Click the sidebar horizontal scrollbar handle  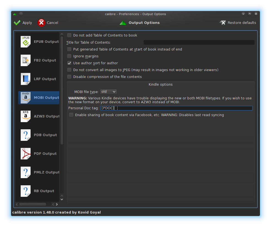[33, 204]
